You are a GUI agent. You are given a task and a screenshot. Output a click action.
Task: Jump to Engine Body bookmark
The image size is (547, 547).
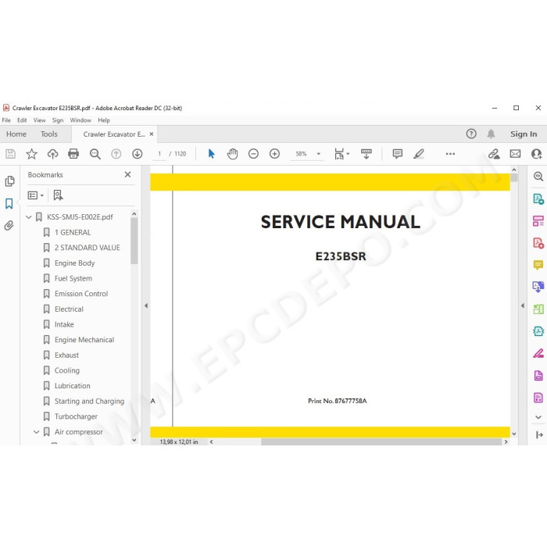pyautogui.click(x=75, y=263)
